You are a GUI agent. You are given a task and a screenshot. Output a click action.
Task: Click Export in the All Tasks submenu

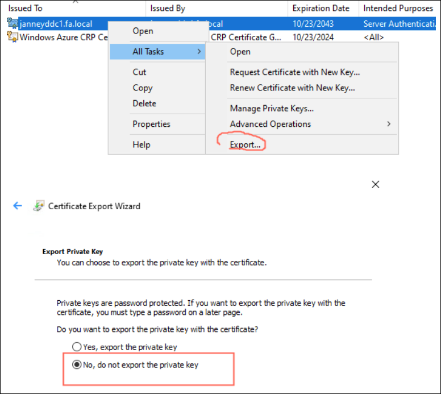pyautogui.click(x=245, y=145)
